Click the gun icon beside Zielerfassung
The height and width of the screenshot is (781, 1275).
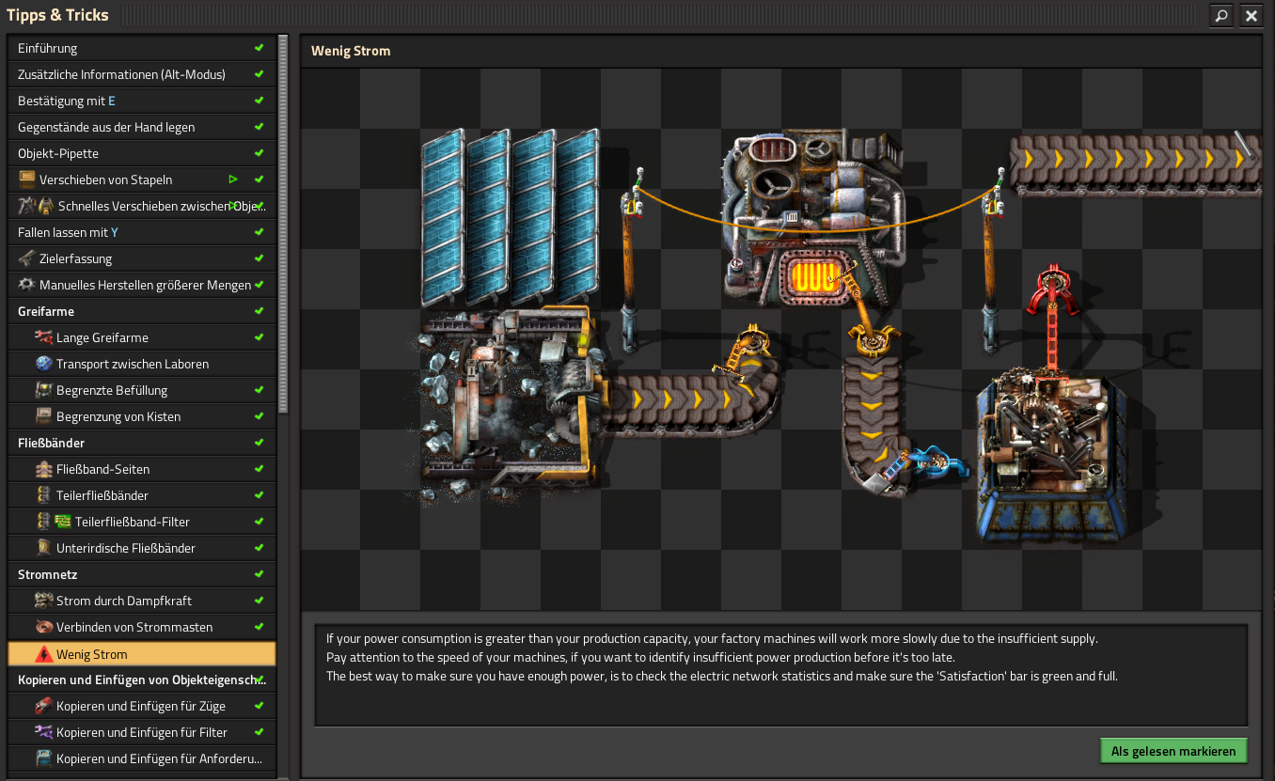click(x=26, y=258)
